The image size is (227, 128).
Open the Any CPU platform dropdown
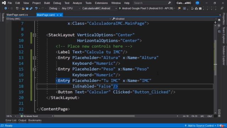point(71,9)
